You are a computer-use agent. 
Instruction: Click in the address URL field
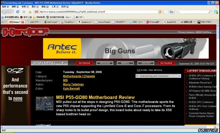tap(98, 12)
